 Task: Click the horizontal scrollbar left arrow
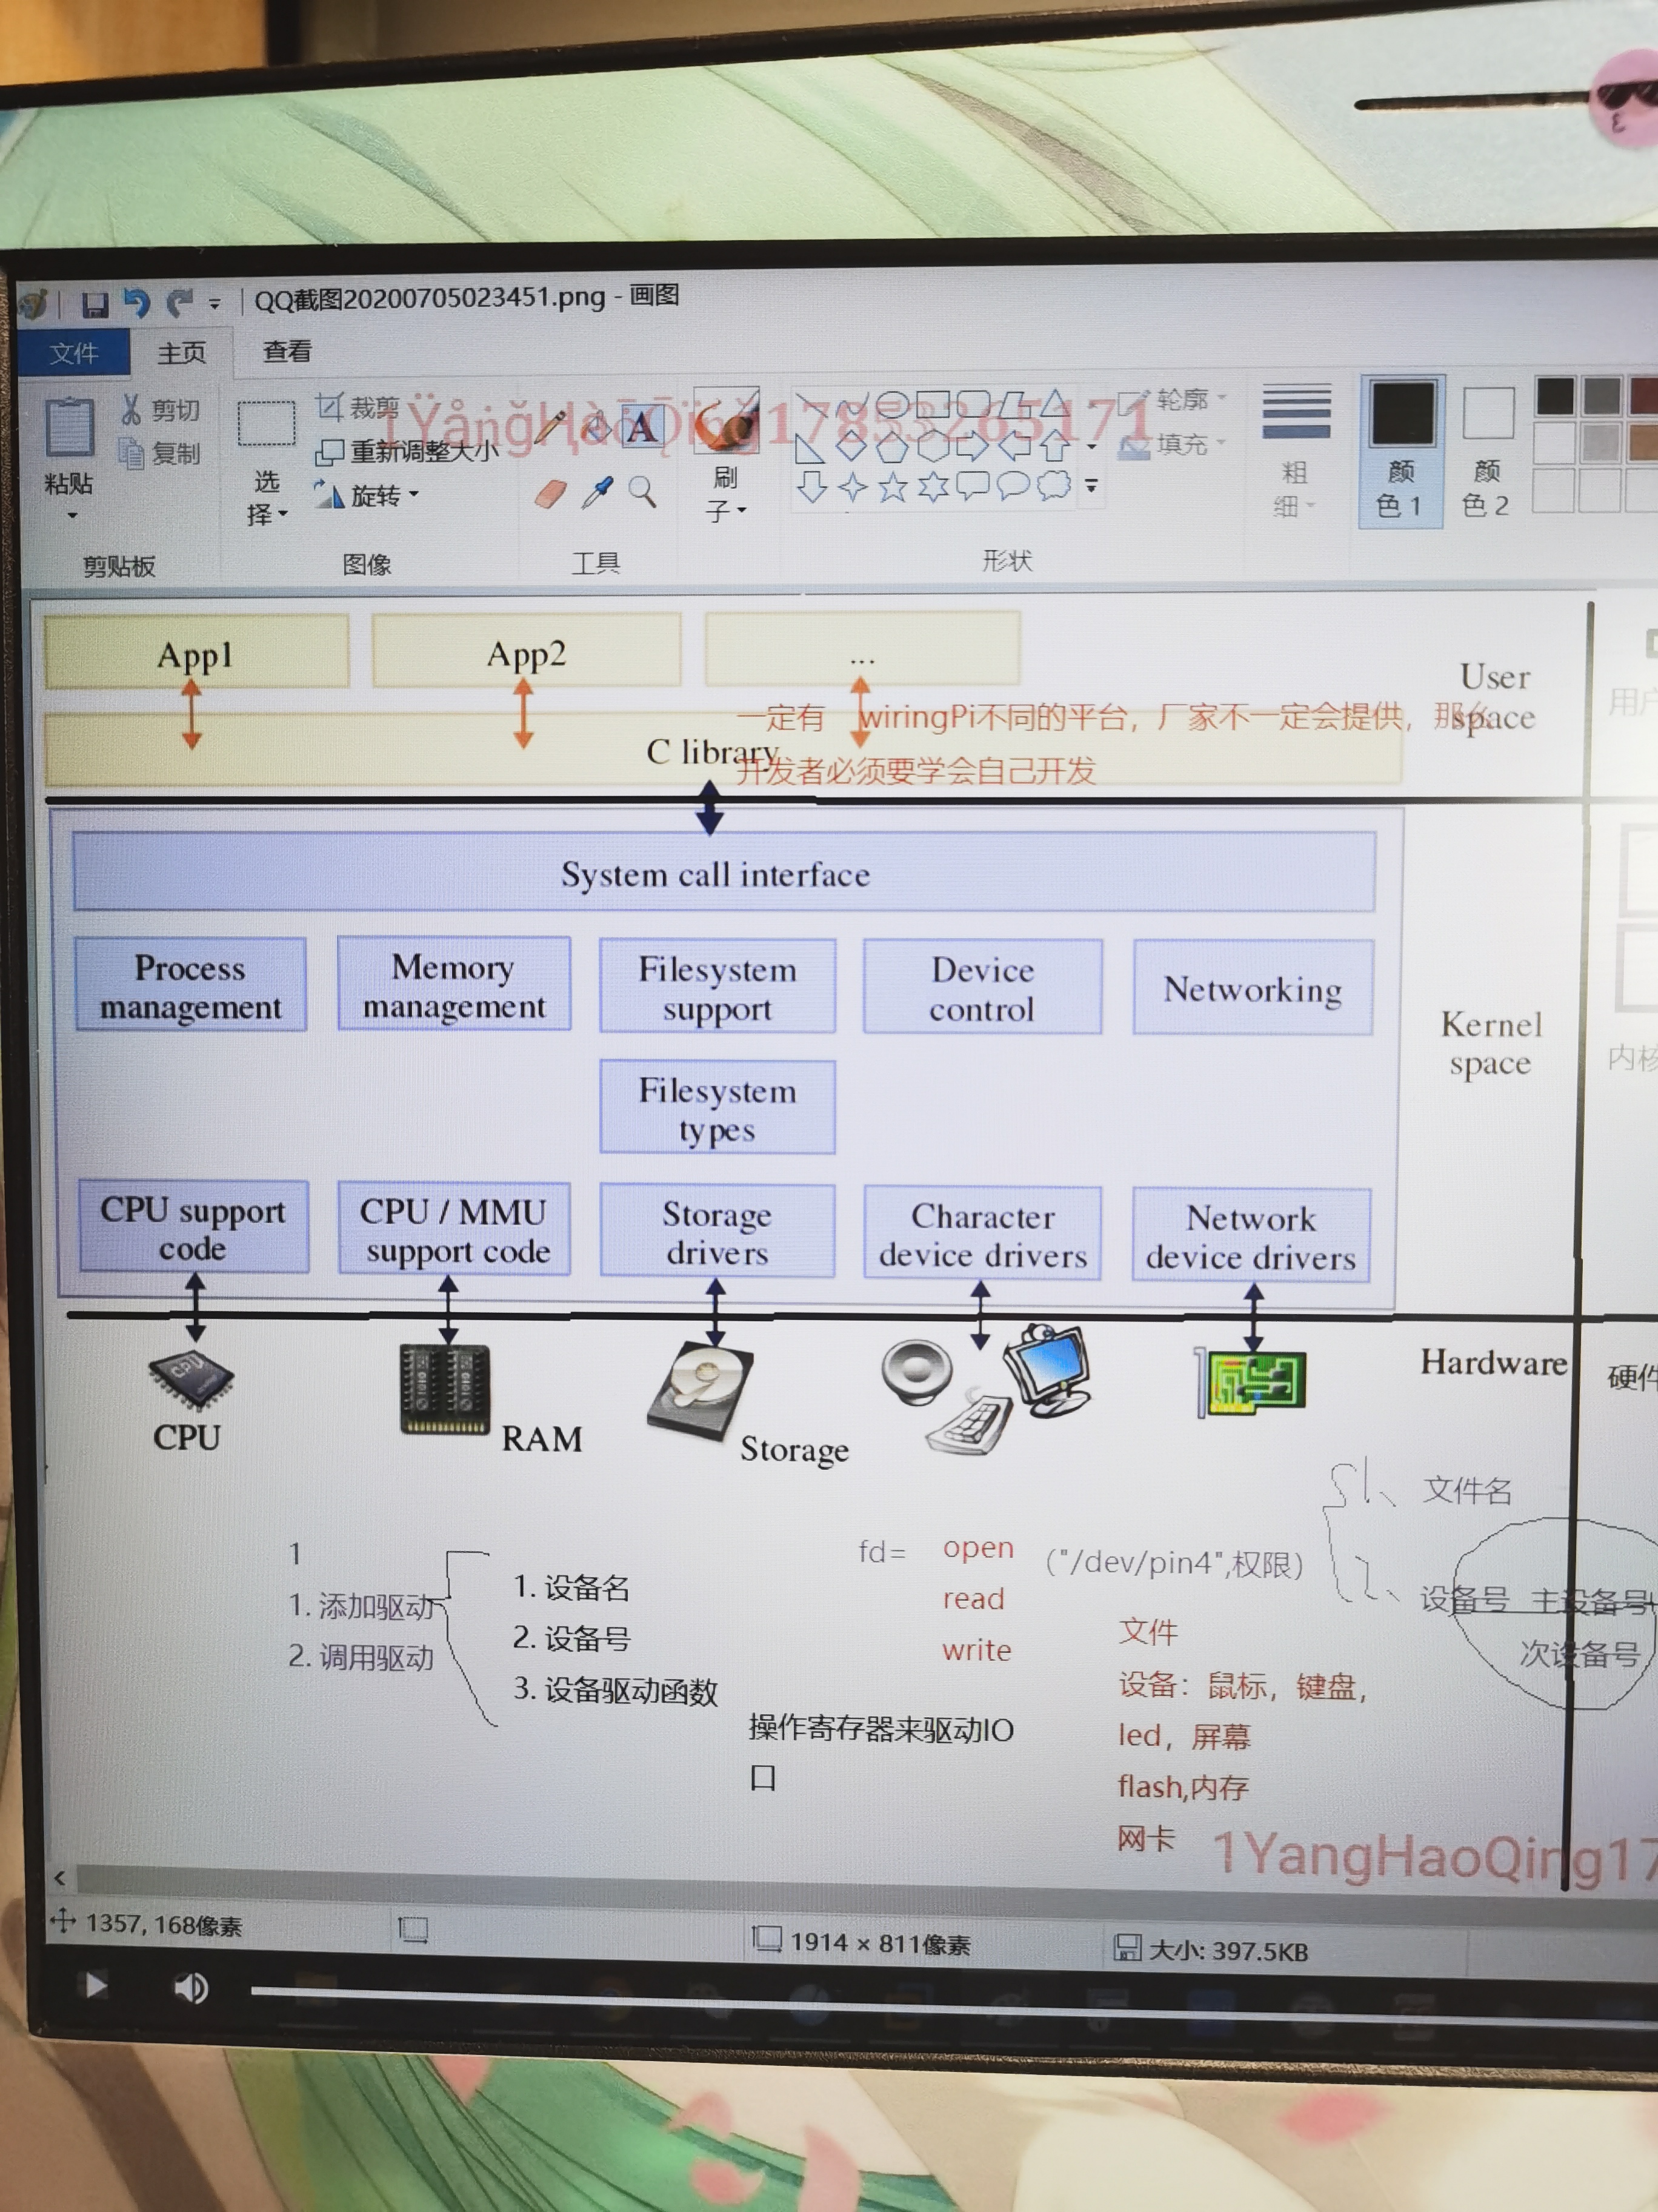click(60, 1878)
